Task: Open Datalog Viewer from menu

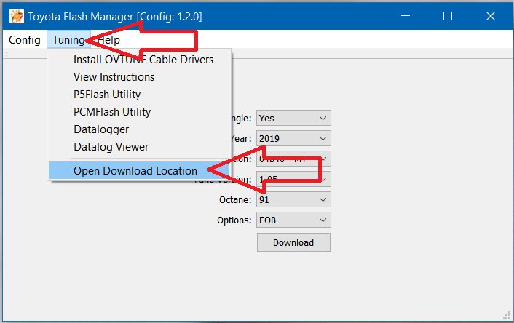Action: [x=140, y=147]
